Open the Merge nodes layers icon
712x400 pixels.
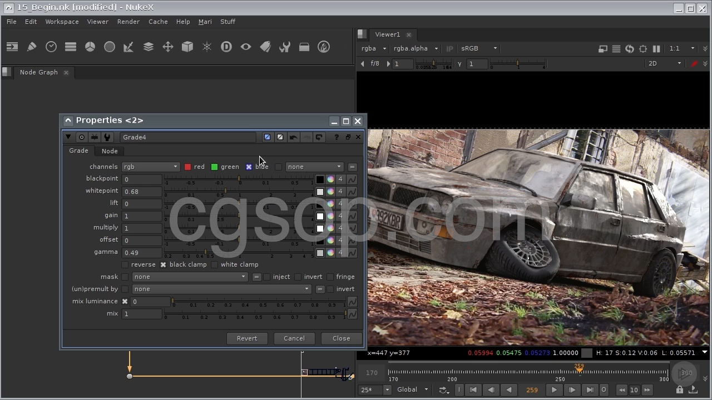pos(149,47)
